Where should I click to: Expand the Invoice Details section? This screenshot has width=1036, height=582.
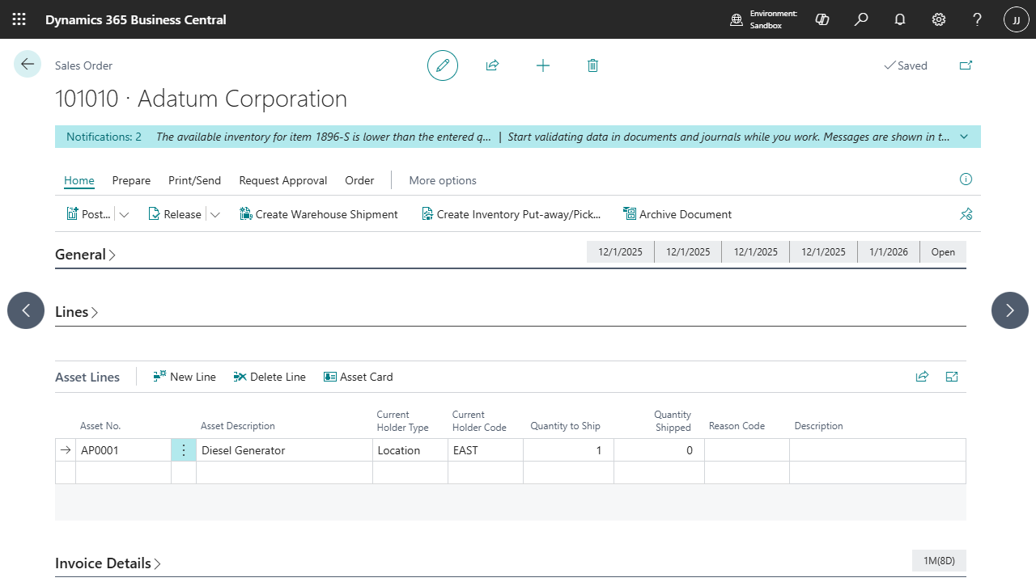(108, 563)
